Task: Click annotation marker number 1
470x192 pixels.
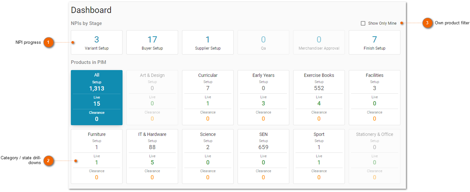Action: click(x=48, y=42)
